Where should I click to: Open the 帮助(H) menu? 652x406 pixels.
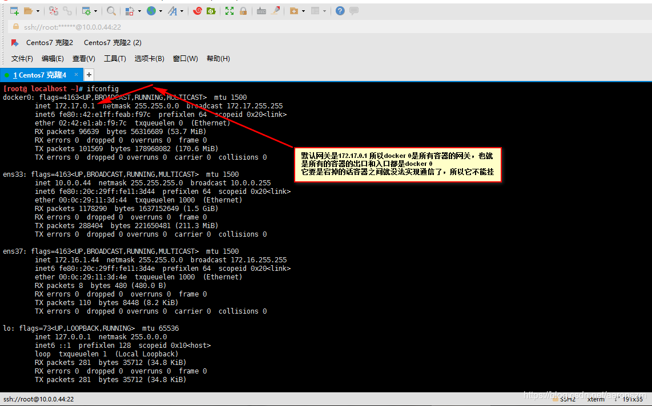(x=218, y=59)
